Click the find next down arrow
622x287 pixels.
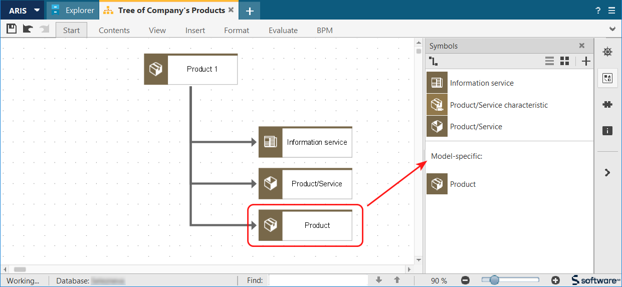(379, 280)
